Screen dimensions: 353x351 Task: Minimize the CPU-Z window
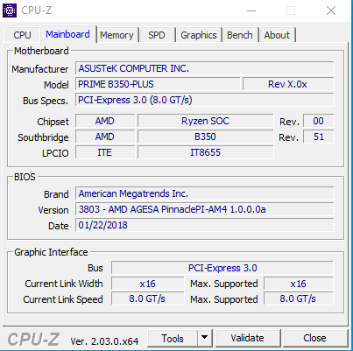coord(251,11)
